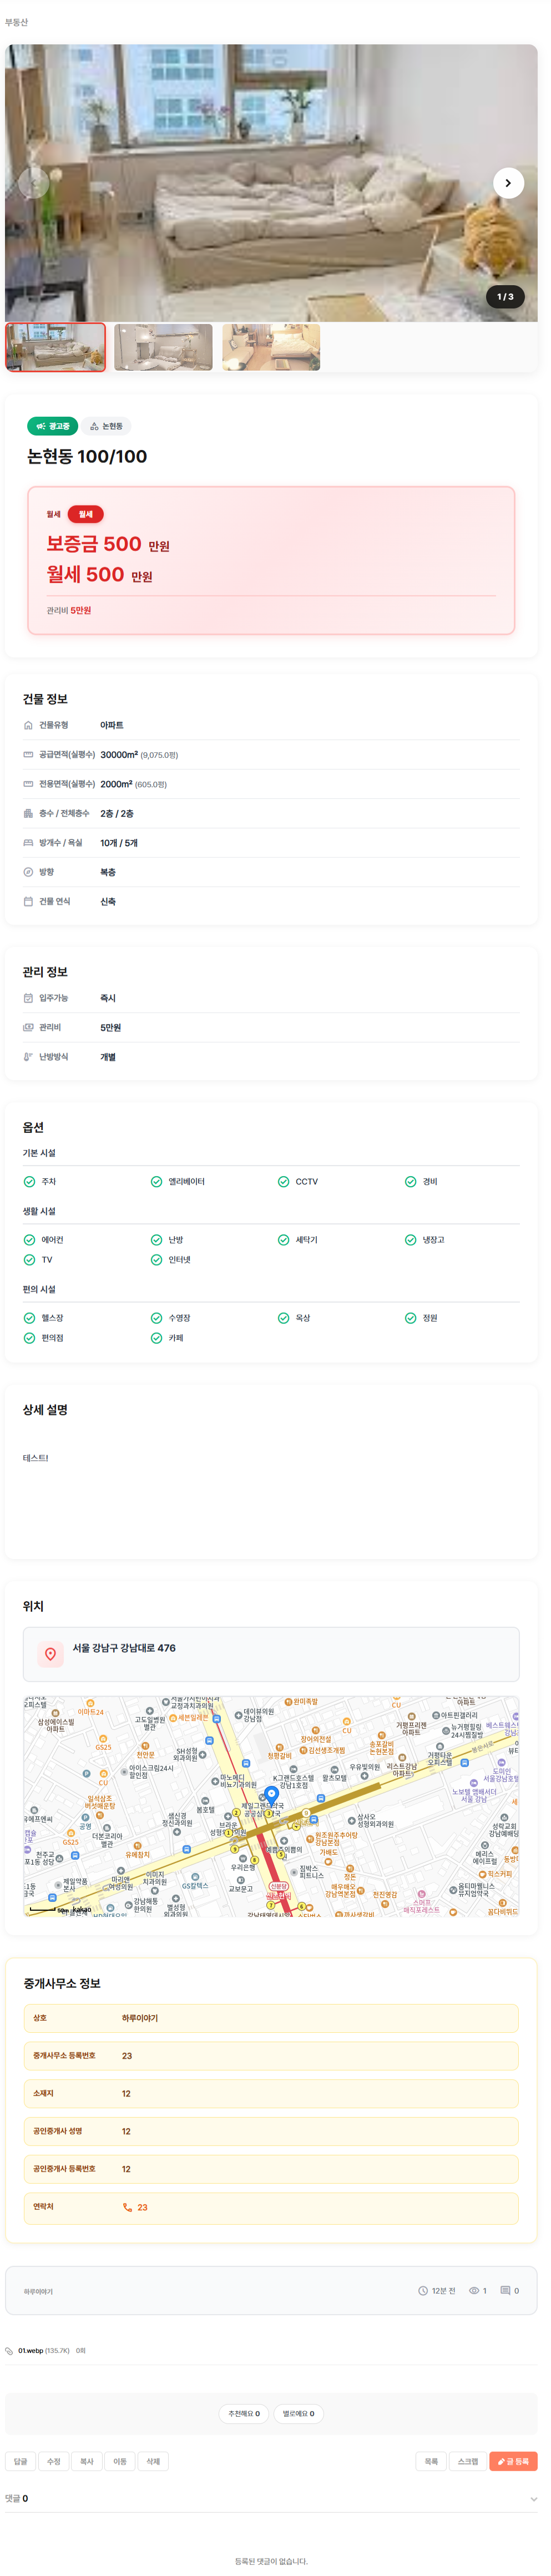
Task: Click the paperclip attachment icon beside 01.webp
Action: 9,2350
